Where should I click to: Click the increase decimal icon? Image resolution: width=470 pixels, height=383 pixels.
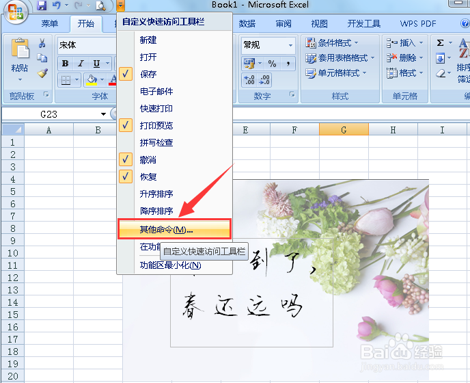tap(249, 80)
